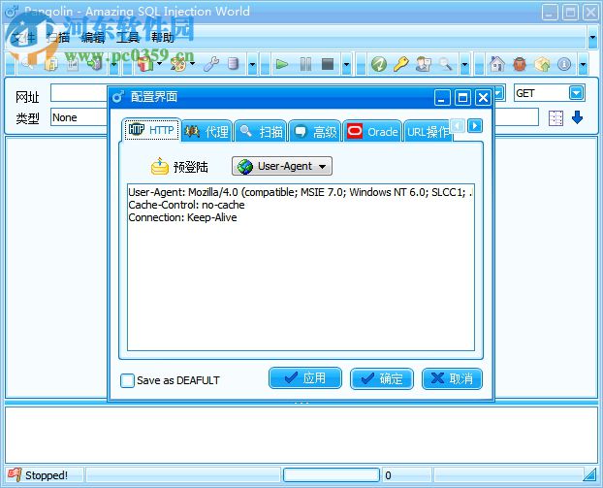The image size is (603, 488).
Task: Click the 网址 URL input field
Action: click(x=79, y=93)
